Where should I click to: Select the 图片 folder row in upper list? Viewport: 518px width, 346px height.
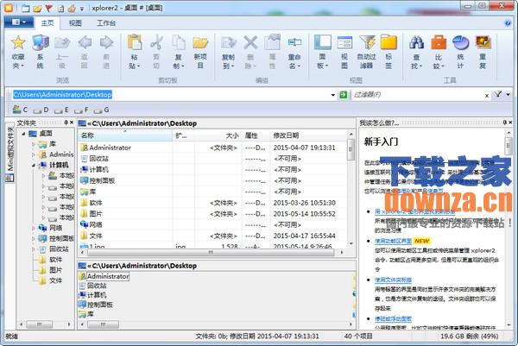click(x=213, y=214)
